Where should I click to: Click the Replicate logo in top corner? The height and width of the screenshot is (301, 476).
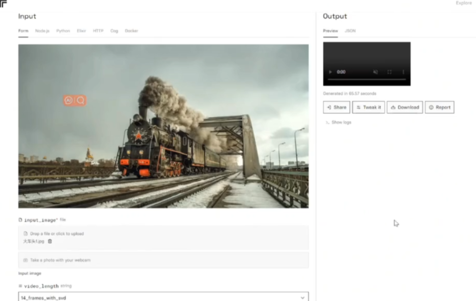[4, 4]
